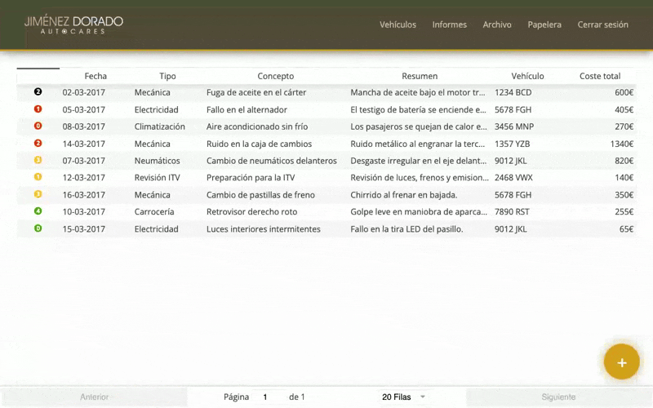Select the Fallo en el alternador concept
Viewport: 653px width, 408px height.
[x=247, y=110]
